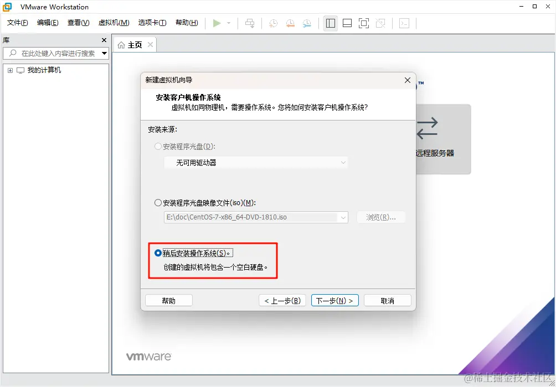556x387 pixels.
Task: Click the full screen mode icon
Action: [364, 23]
